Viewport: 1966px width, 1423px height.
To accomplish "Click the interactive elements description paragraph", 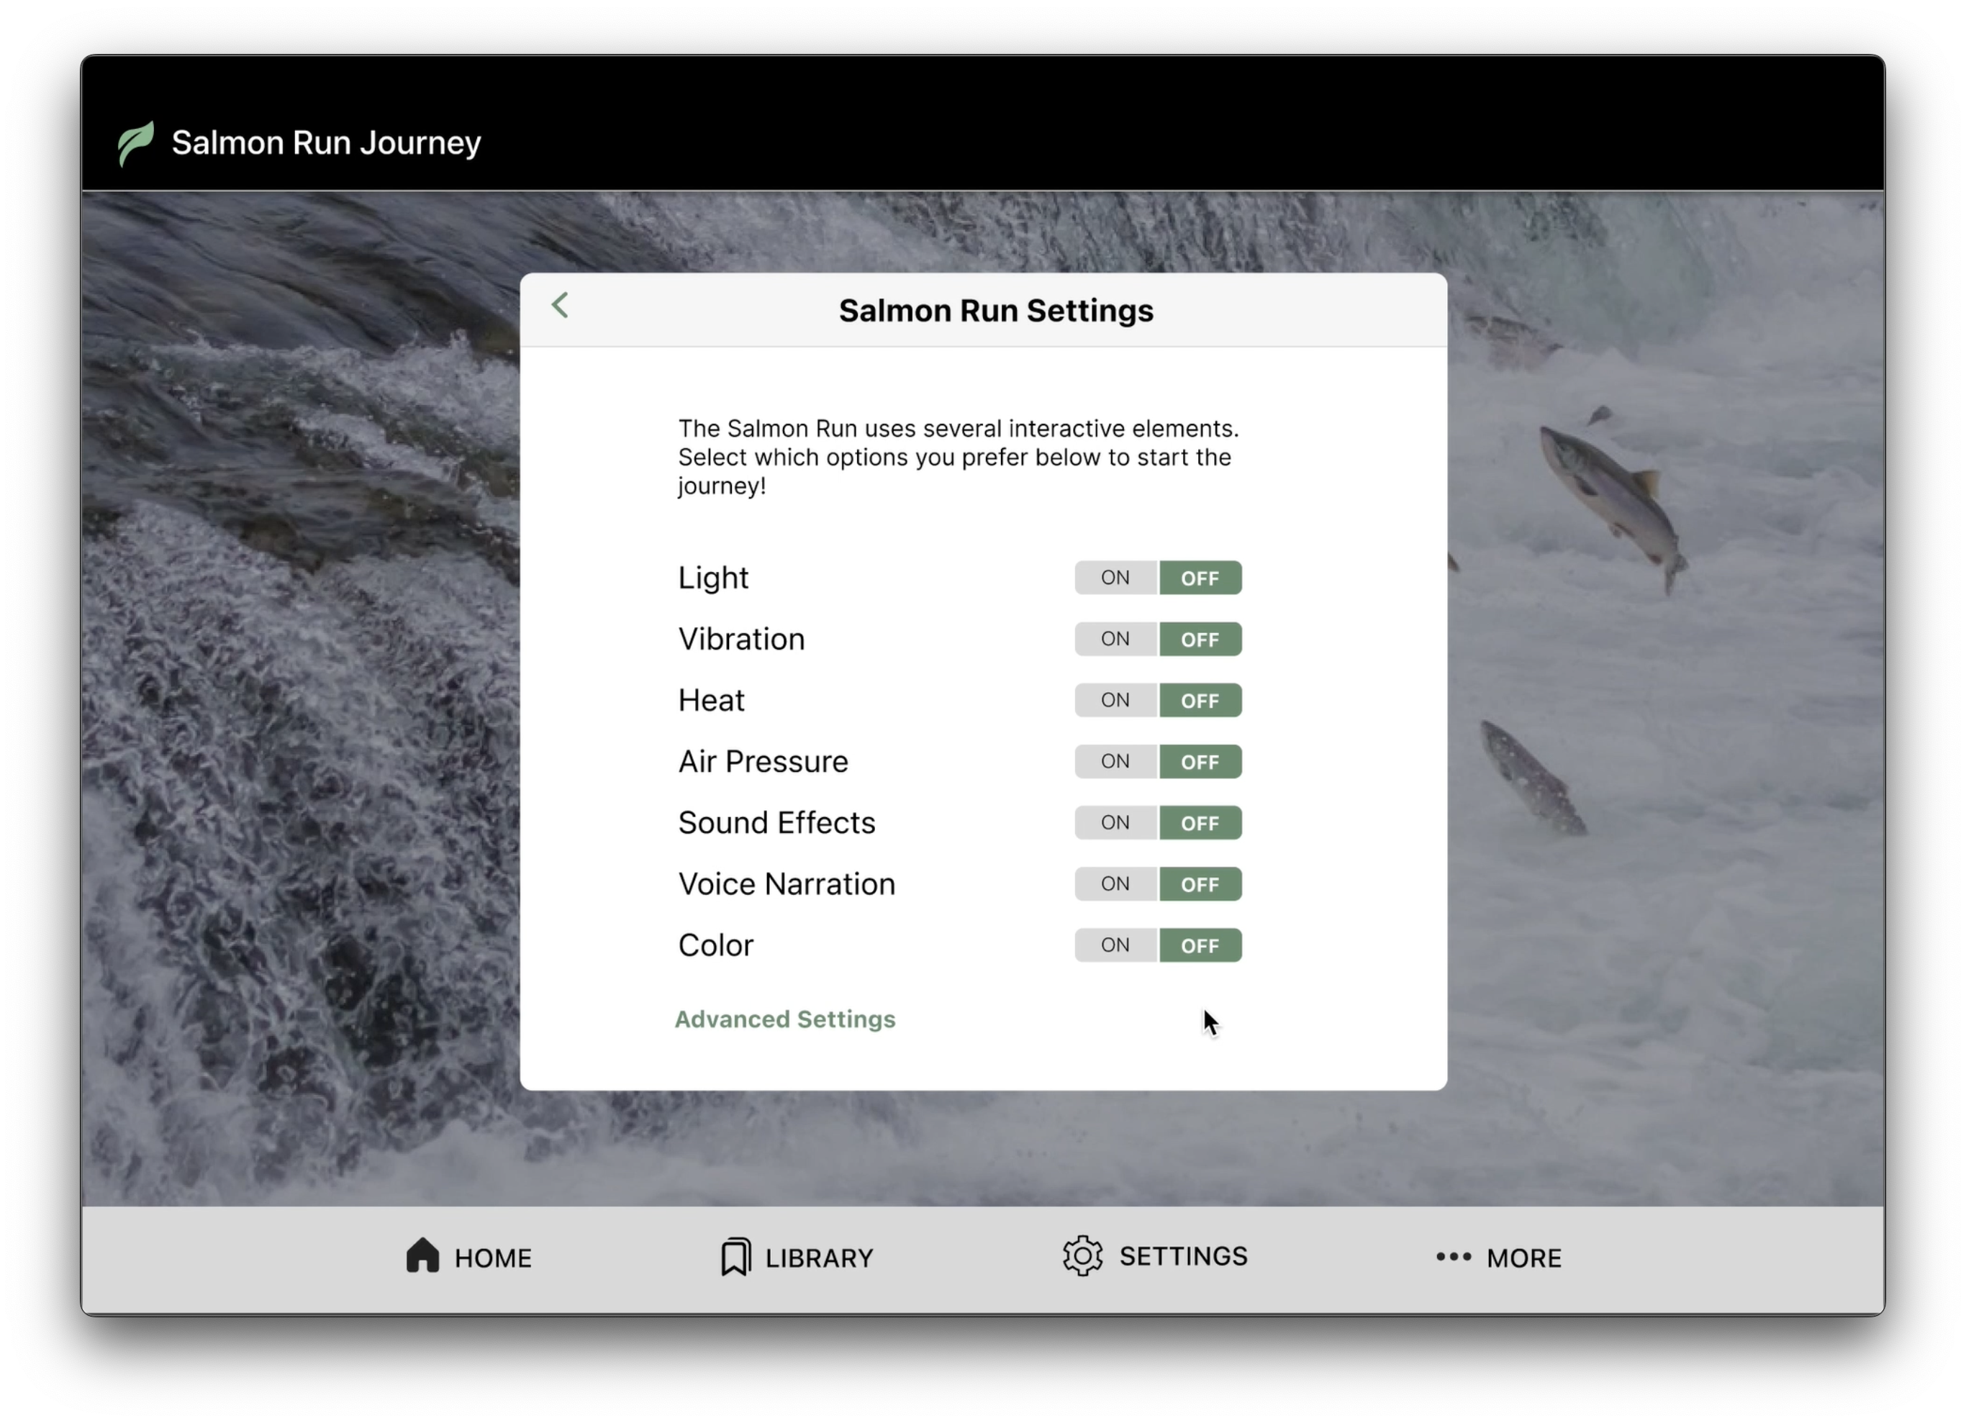I will pos(959,458).
